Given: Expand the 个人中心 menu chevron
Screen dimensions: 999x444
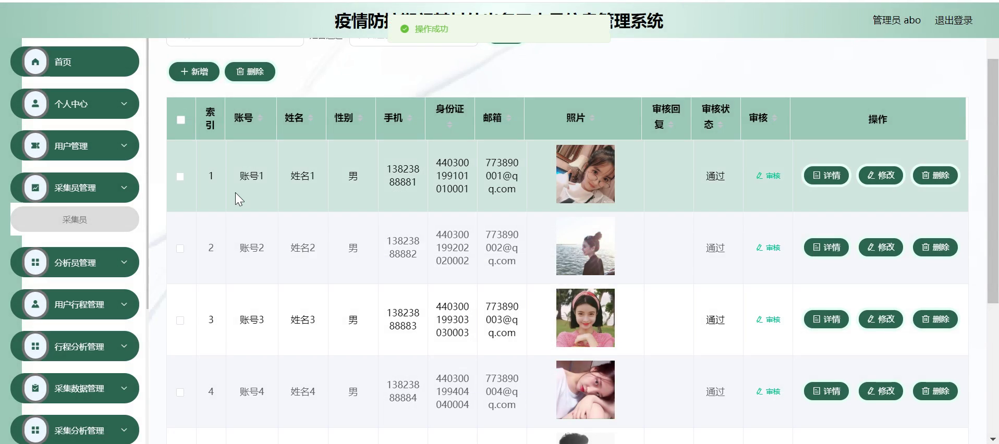Looking at the screenshot, I should pyautogui.click(x=124, y=104).
